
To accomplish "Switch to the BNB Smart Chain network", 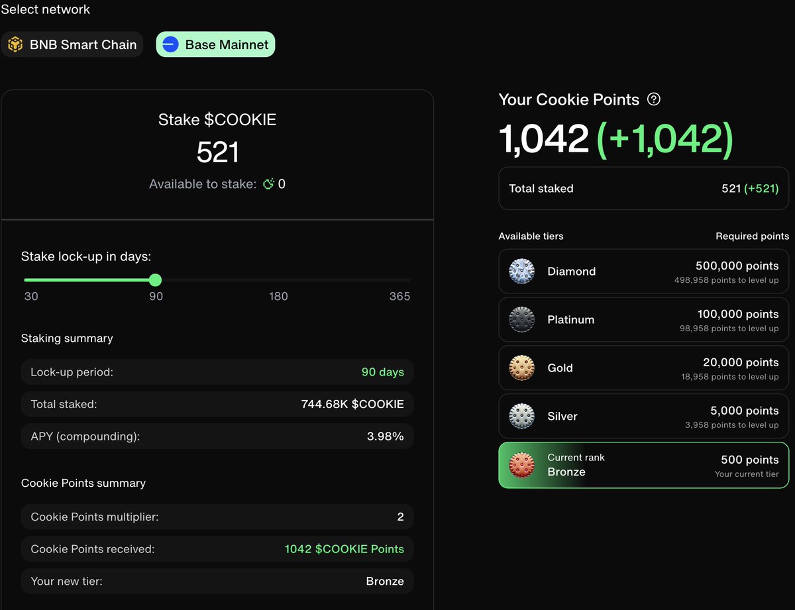I will point(73,44).
